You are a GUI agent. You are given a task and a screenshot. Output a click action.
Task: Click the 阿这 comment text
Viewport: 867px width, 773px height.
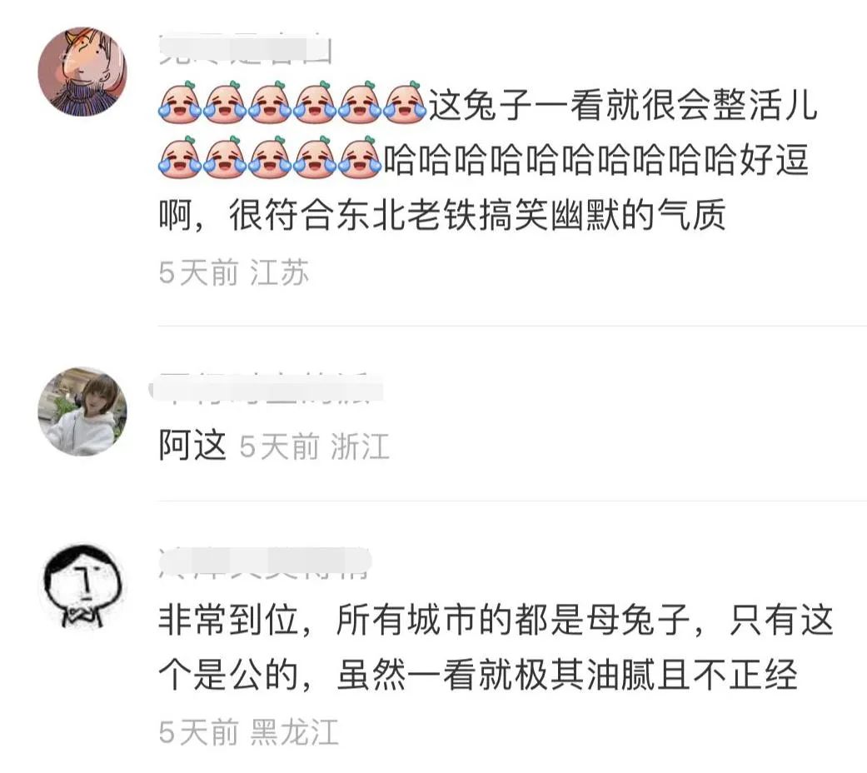click(192, 445)
